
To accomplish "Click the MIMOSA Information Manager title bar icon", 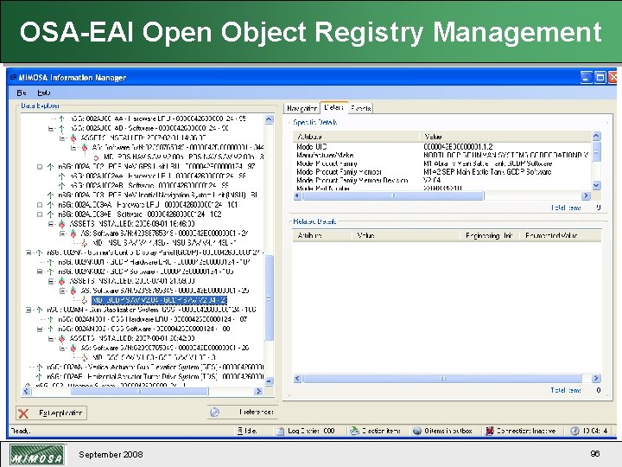I will pyautogui.click(x=14, y=77).
